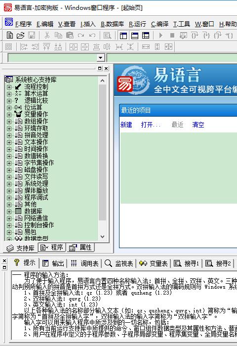
Task: Switch to the 程序 tab
Action: (52, 247)
